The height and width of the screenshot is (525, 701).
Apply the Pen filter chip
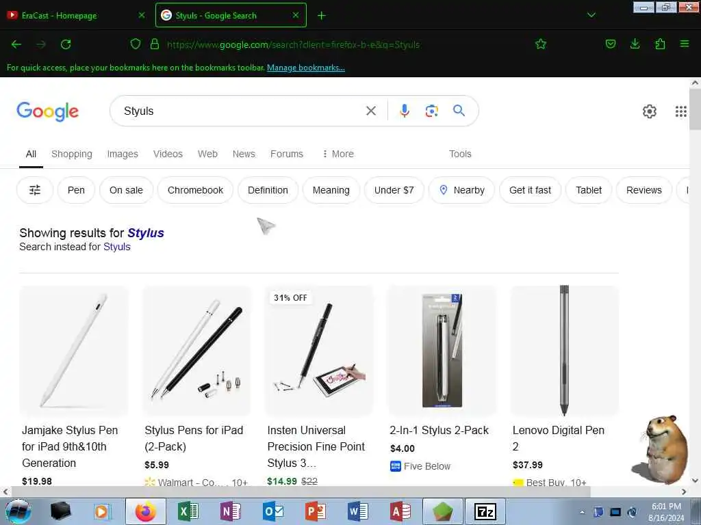click(x=76, y=190)
